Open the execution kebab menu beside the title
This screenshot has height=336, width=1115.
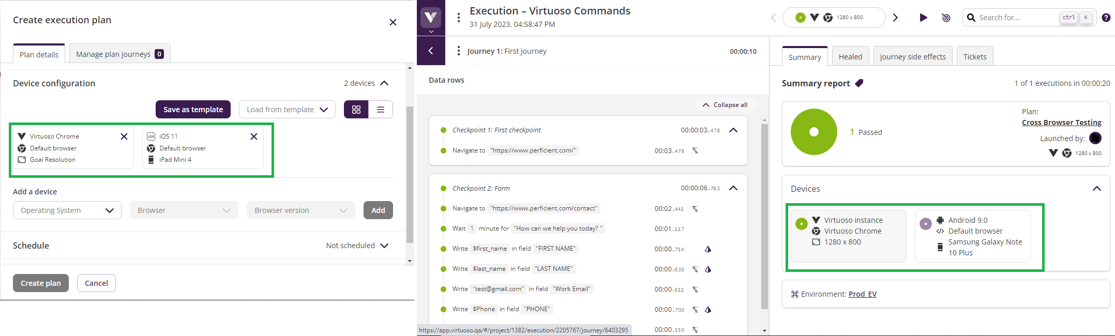click(x=458, y=18)
